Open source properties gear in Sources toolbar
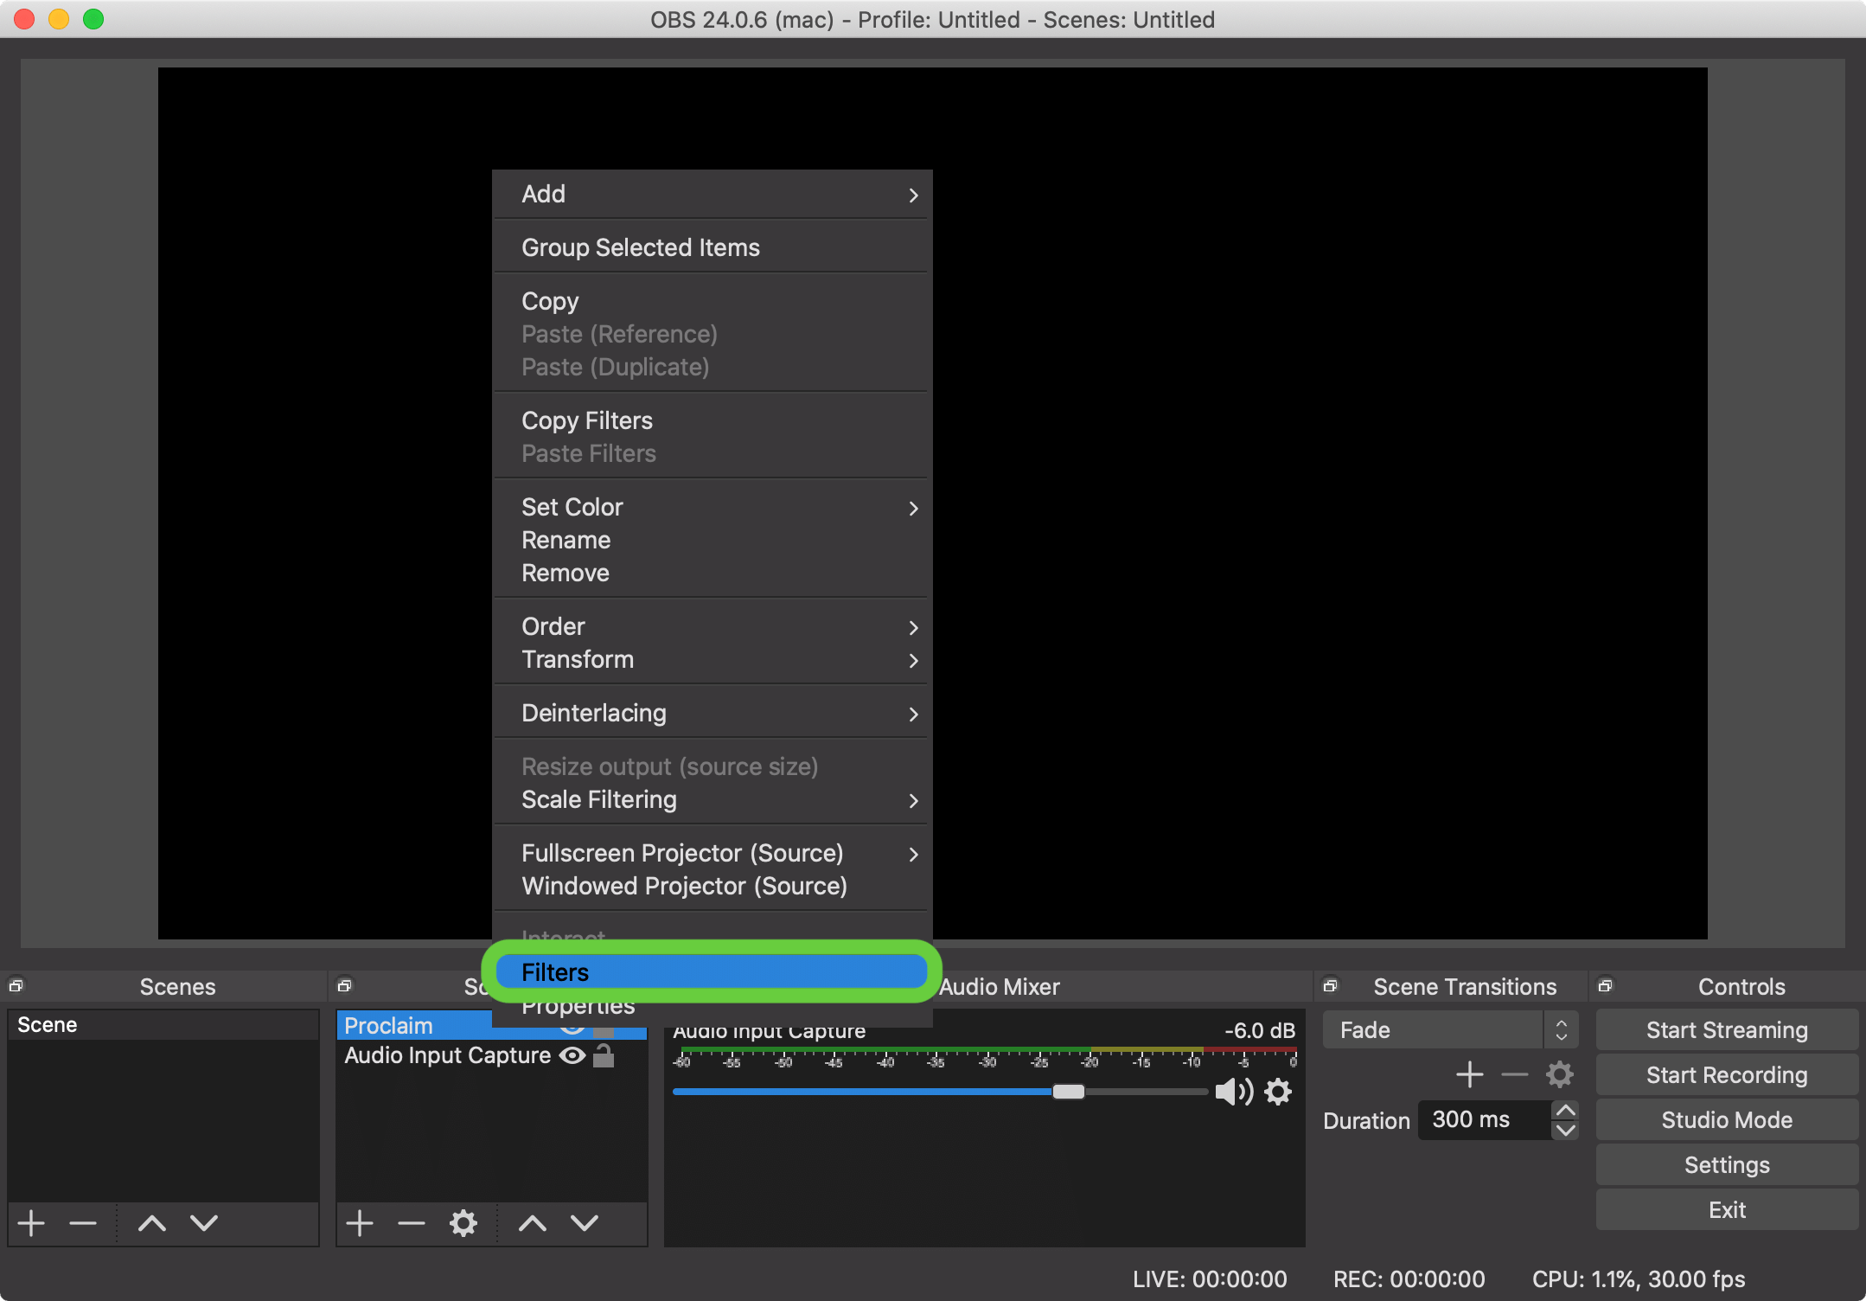1866x1301 pixels. [463, 1223]
